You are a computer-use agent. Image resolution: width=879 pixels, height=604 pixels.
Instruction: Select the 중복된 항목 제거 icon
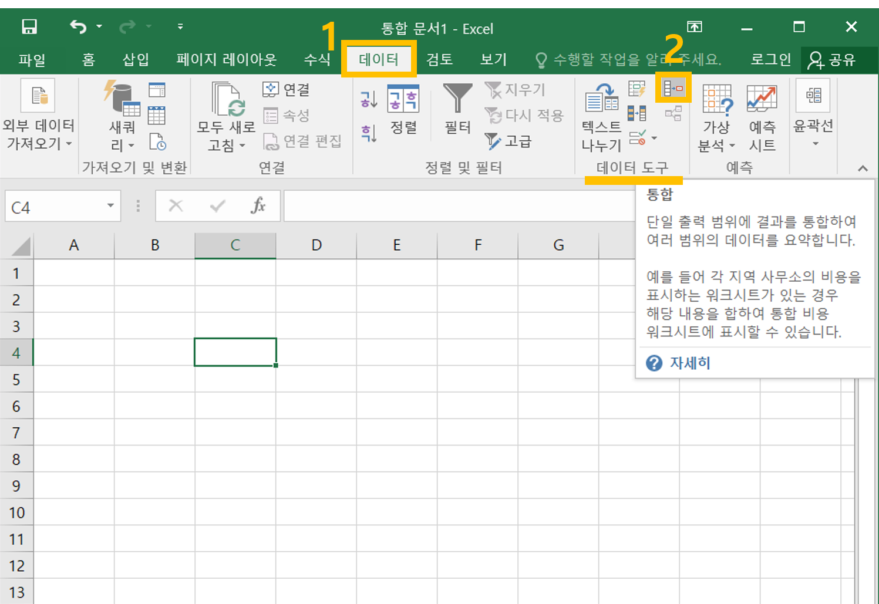click(637, 113)
